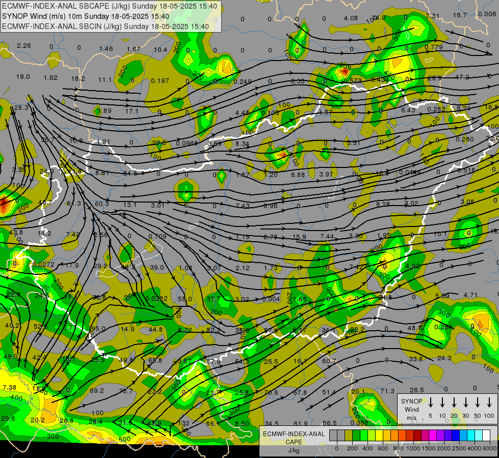Click the 6000 tick label on CAPE scale
This screenshot has height=458, width=499.
point(490,448)
